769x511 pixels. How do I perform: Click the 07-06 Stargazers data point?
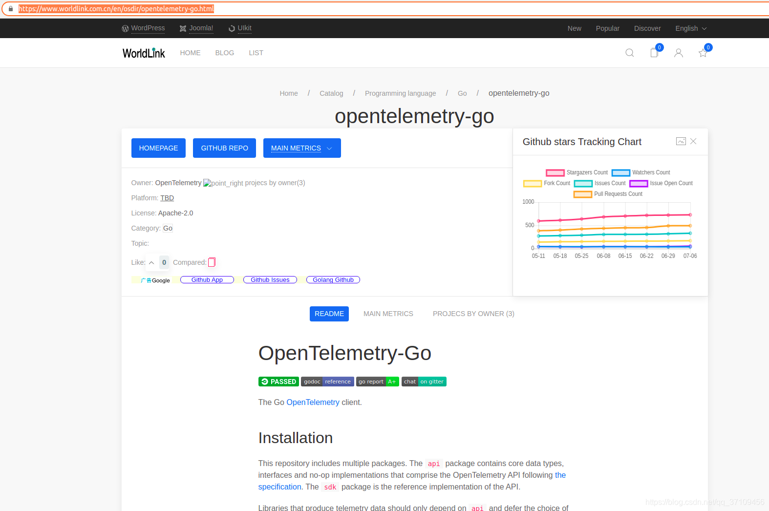(x=690, y=214)
